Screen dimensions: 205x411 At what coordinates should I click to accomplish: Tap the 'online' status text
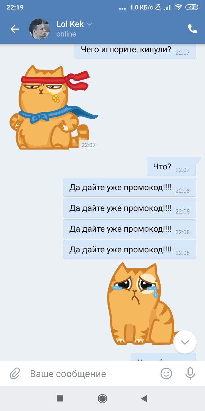(x=66, y=34)
